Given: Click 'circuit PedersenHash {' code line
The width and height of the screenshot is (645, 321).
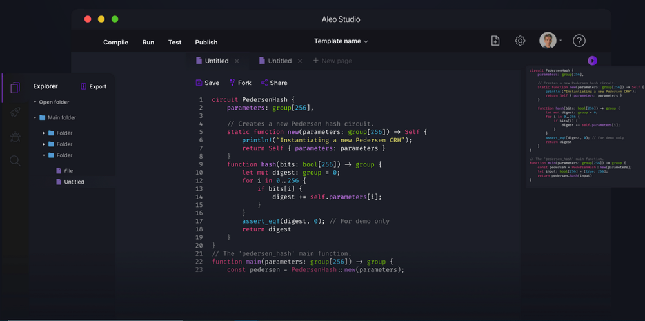Looking at the screenshot, I should coord(253,100).
